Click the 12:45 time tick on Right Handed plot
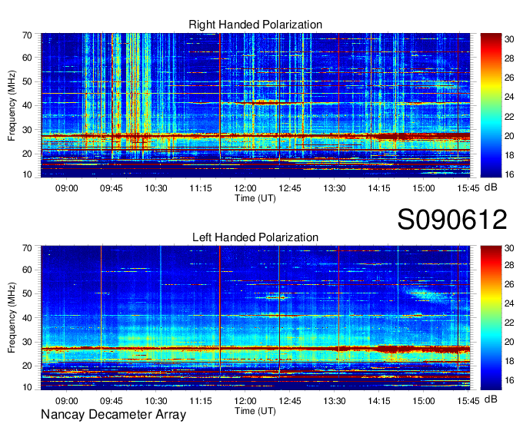523x424 pixels. pos(290,188)
